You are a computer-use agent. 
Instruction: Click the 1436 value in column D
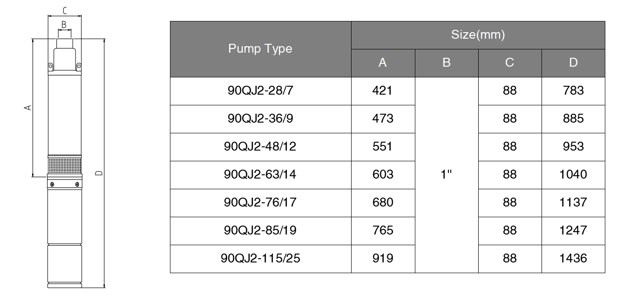point(573,258)
